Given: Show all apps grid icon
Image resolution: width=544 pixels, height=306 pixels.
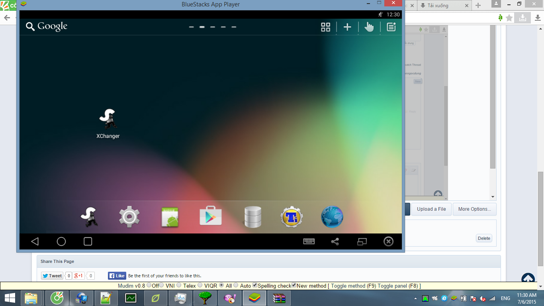Looking at the screenshot, I should pos(326,27).
